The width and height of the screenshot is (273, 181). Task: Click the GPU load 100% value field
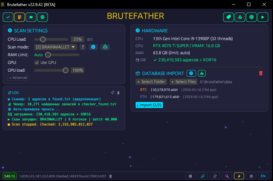click(x=78, y=70)
